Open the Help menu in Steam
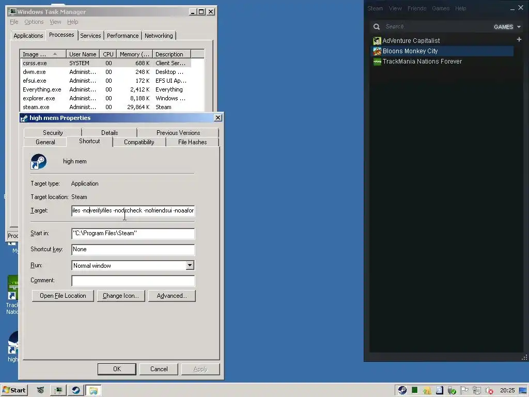This screenshot has height=397, width=529. (460, 8)
